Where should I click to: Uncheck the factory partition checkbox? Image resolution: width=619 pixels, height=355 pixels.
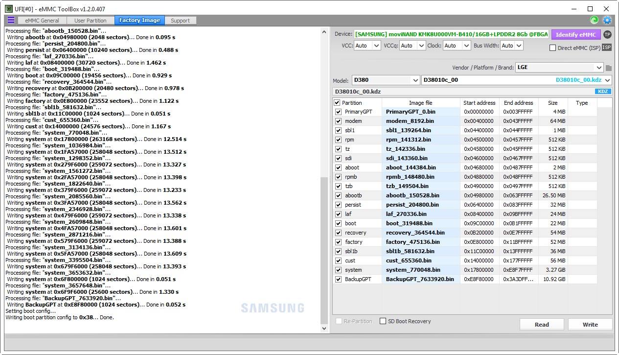[x=338, y=242]
